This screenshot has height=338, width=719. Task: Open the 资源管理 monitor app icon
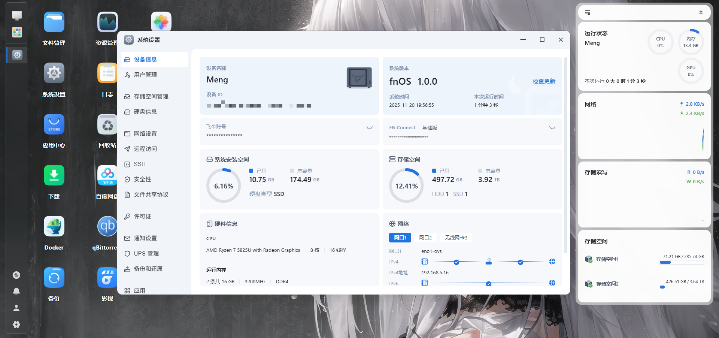(107, 22)
